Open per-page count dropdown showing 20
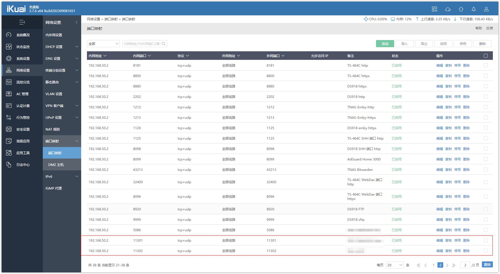500x274 pixels. pyautogui.click(x=395, y=265)
